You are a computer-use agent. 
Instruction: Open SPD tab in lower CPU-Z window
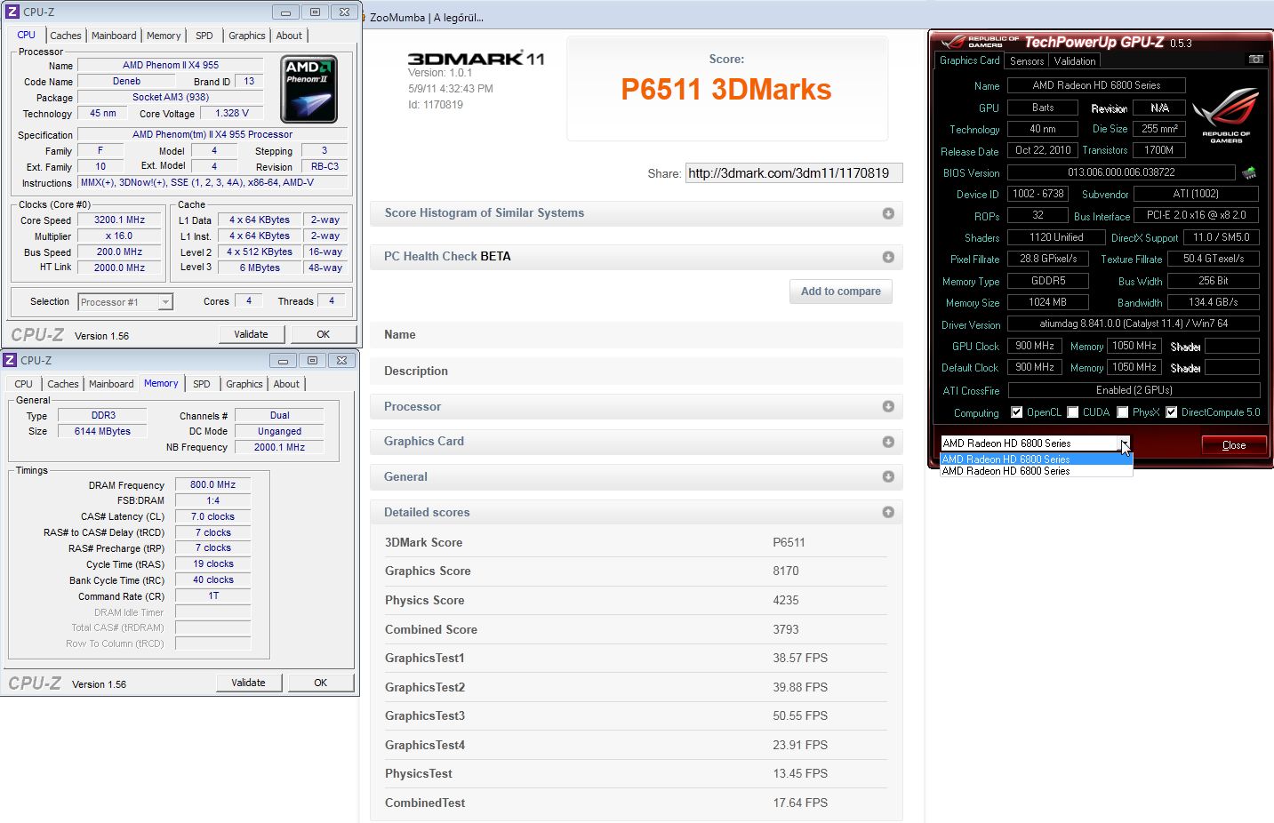point(202,384)
